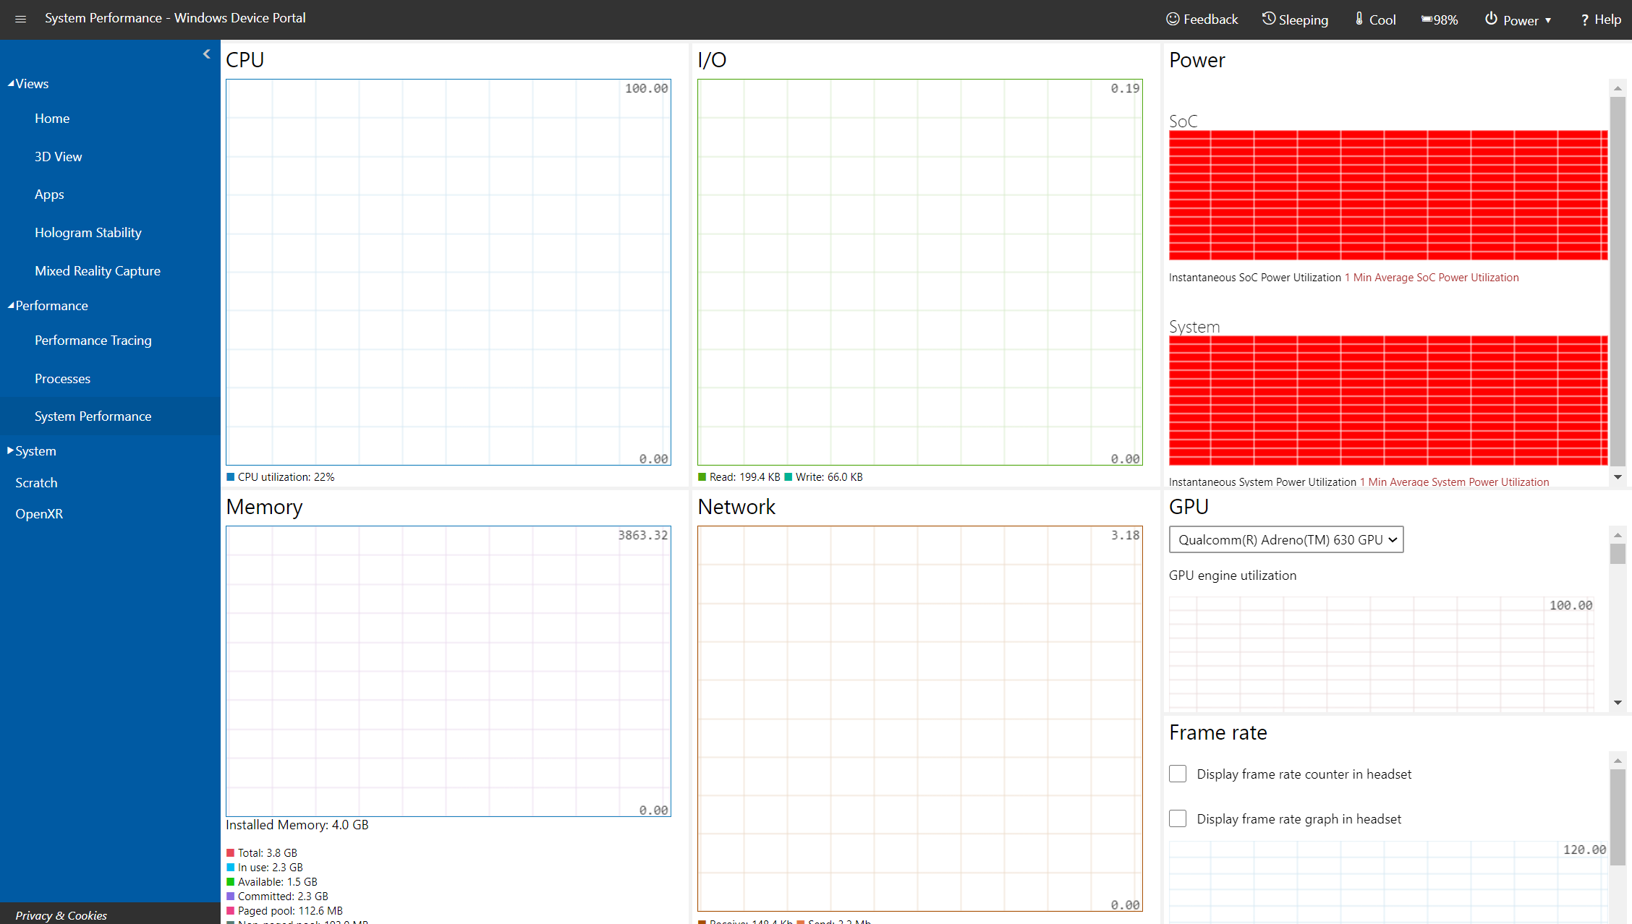This screenshot has height=924, width=1632.
Task: Scroll down the Power panel scrollbar
Action: (1618, 479)
